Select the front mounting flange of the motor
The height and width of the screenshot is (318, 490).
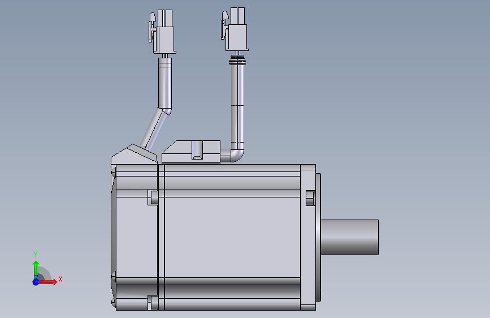click(308, 237)
